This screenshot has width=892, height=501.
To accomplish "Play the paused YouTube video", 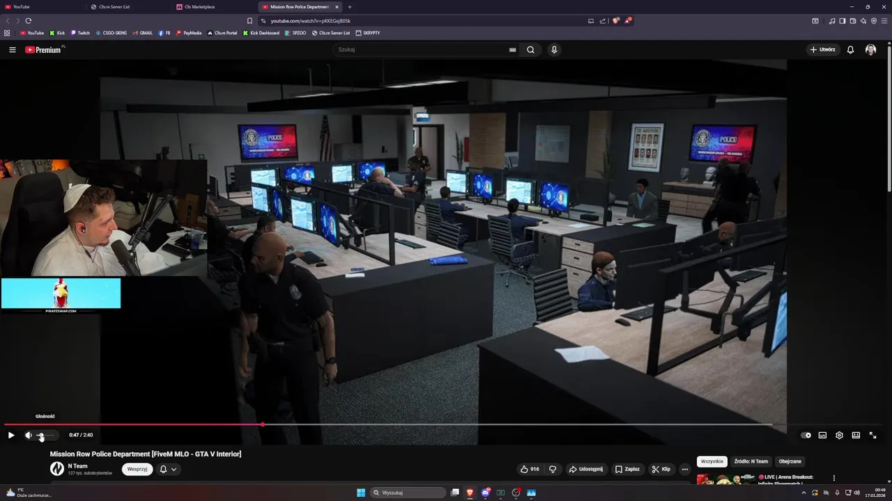I will coord(11,435).
